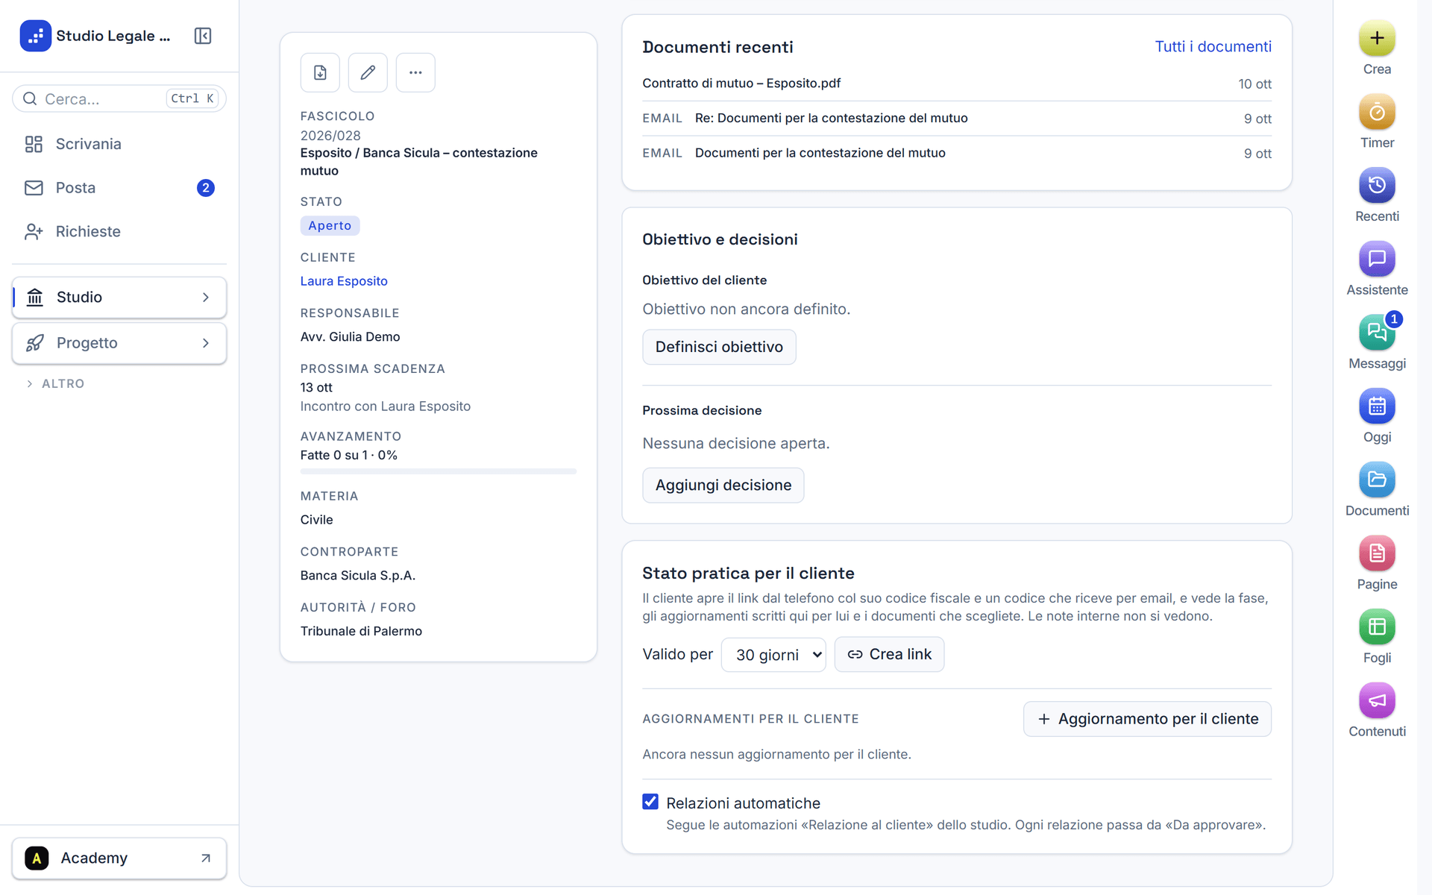Add Aggiornamento per il cliente
1432x895 pixels.
1147,719
